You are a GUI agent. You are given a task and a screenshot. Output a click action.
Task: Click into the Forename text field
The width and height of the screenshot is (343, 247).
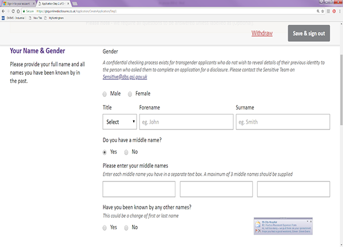(186, 122)
